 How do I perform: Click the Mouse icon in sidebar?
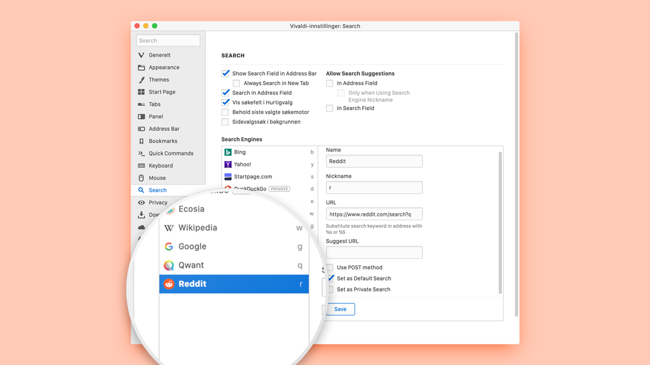[141, 178]
